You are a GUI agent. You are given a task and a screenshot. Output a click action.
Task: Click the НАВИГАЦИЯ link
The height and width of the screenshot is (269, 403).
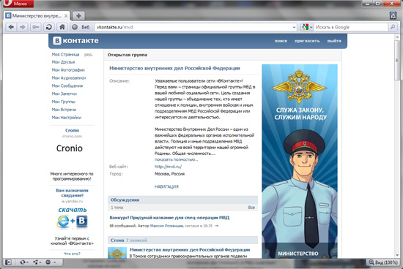(x=166, y=186)
